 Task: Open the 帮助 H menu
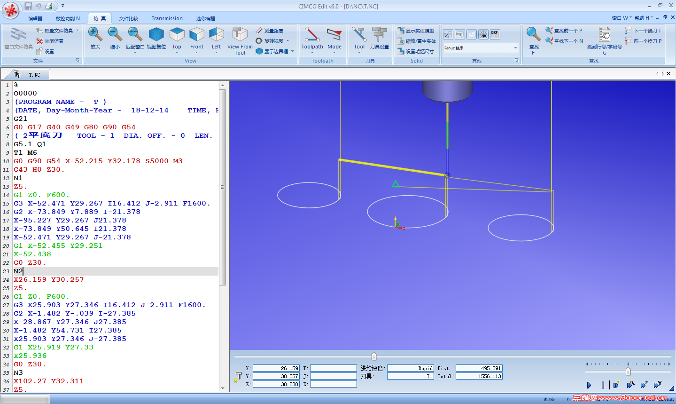(x=644, y=18)
